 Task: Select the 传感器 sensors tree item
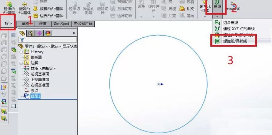33,57
